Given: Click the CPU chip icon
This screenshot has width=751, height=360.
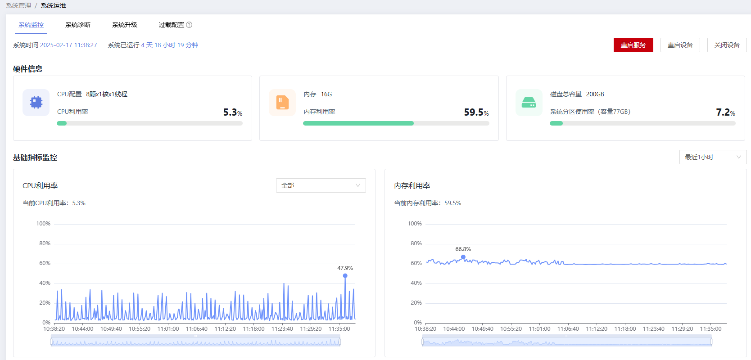Looking at the screenshot, I should (x=36, y=103).
